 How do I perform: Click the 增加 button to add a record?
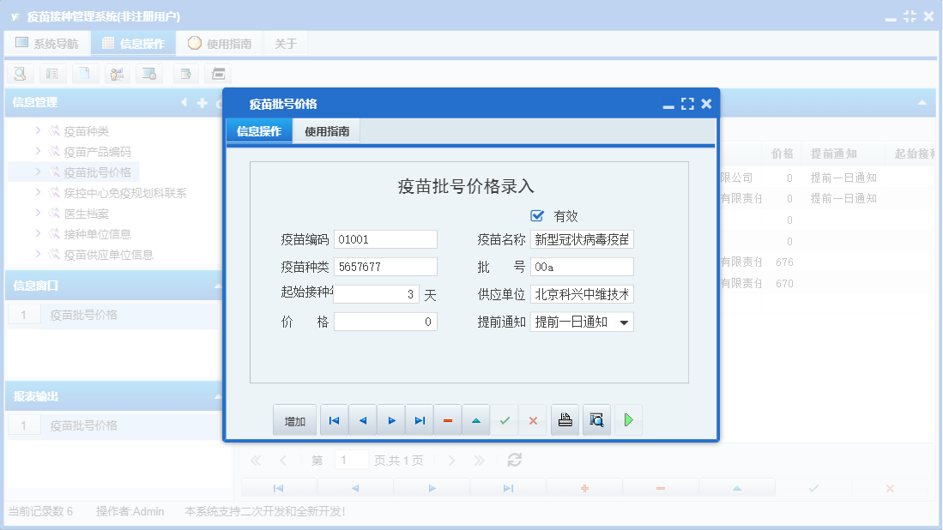(293, 419)
